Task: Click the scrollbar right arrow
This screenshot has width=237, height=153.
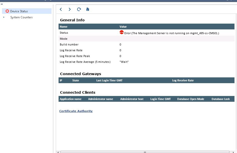Action: 233,152
